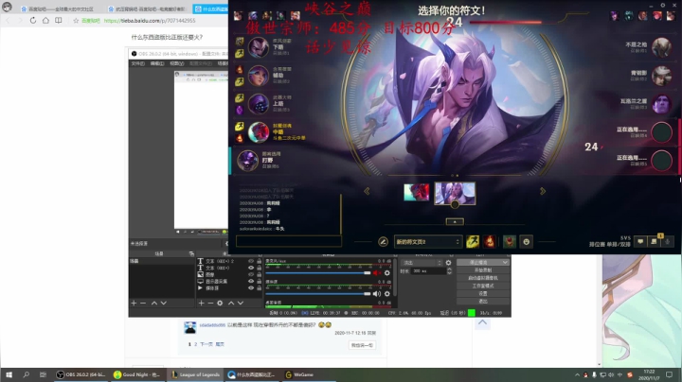Expand dropdown arrow on top OBS control button

pyautogui.click(x=505, y=263)
